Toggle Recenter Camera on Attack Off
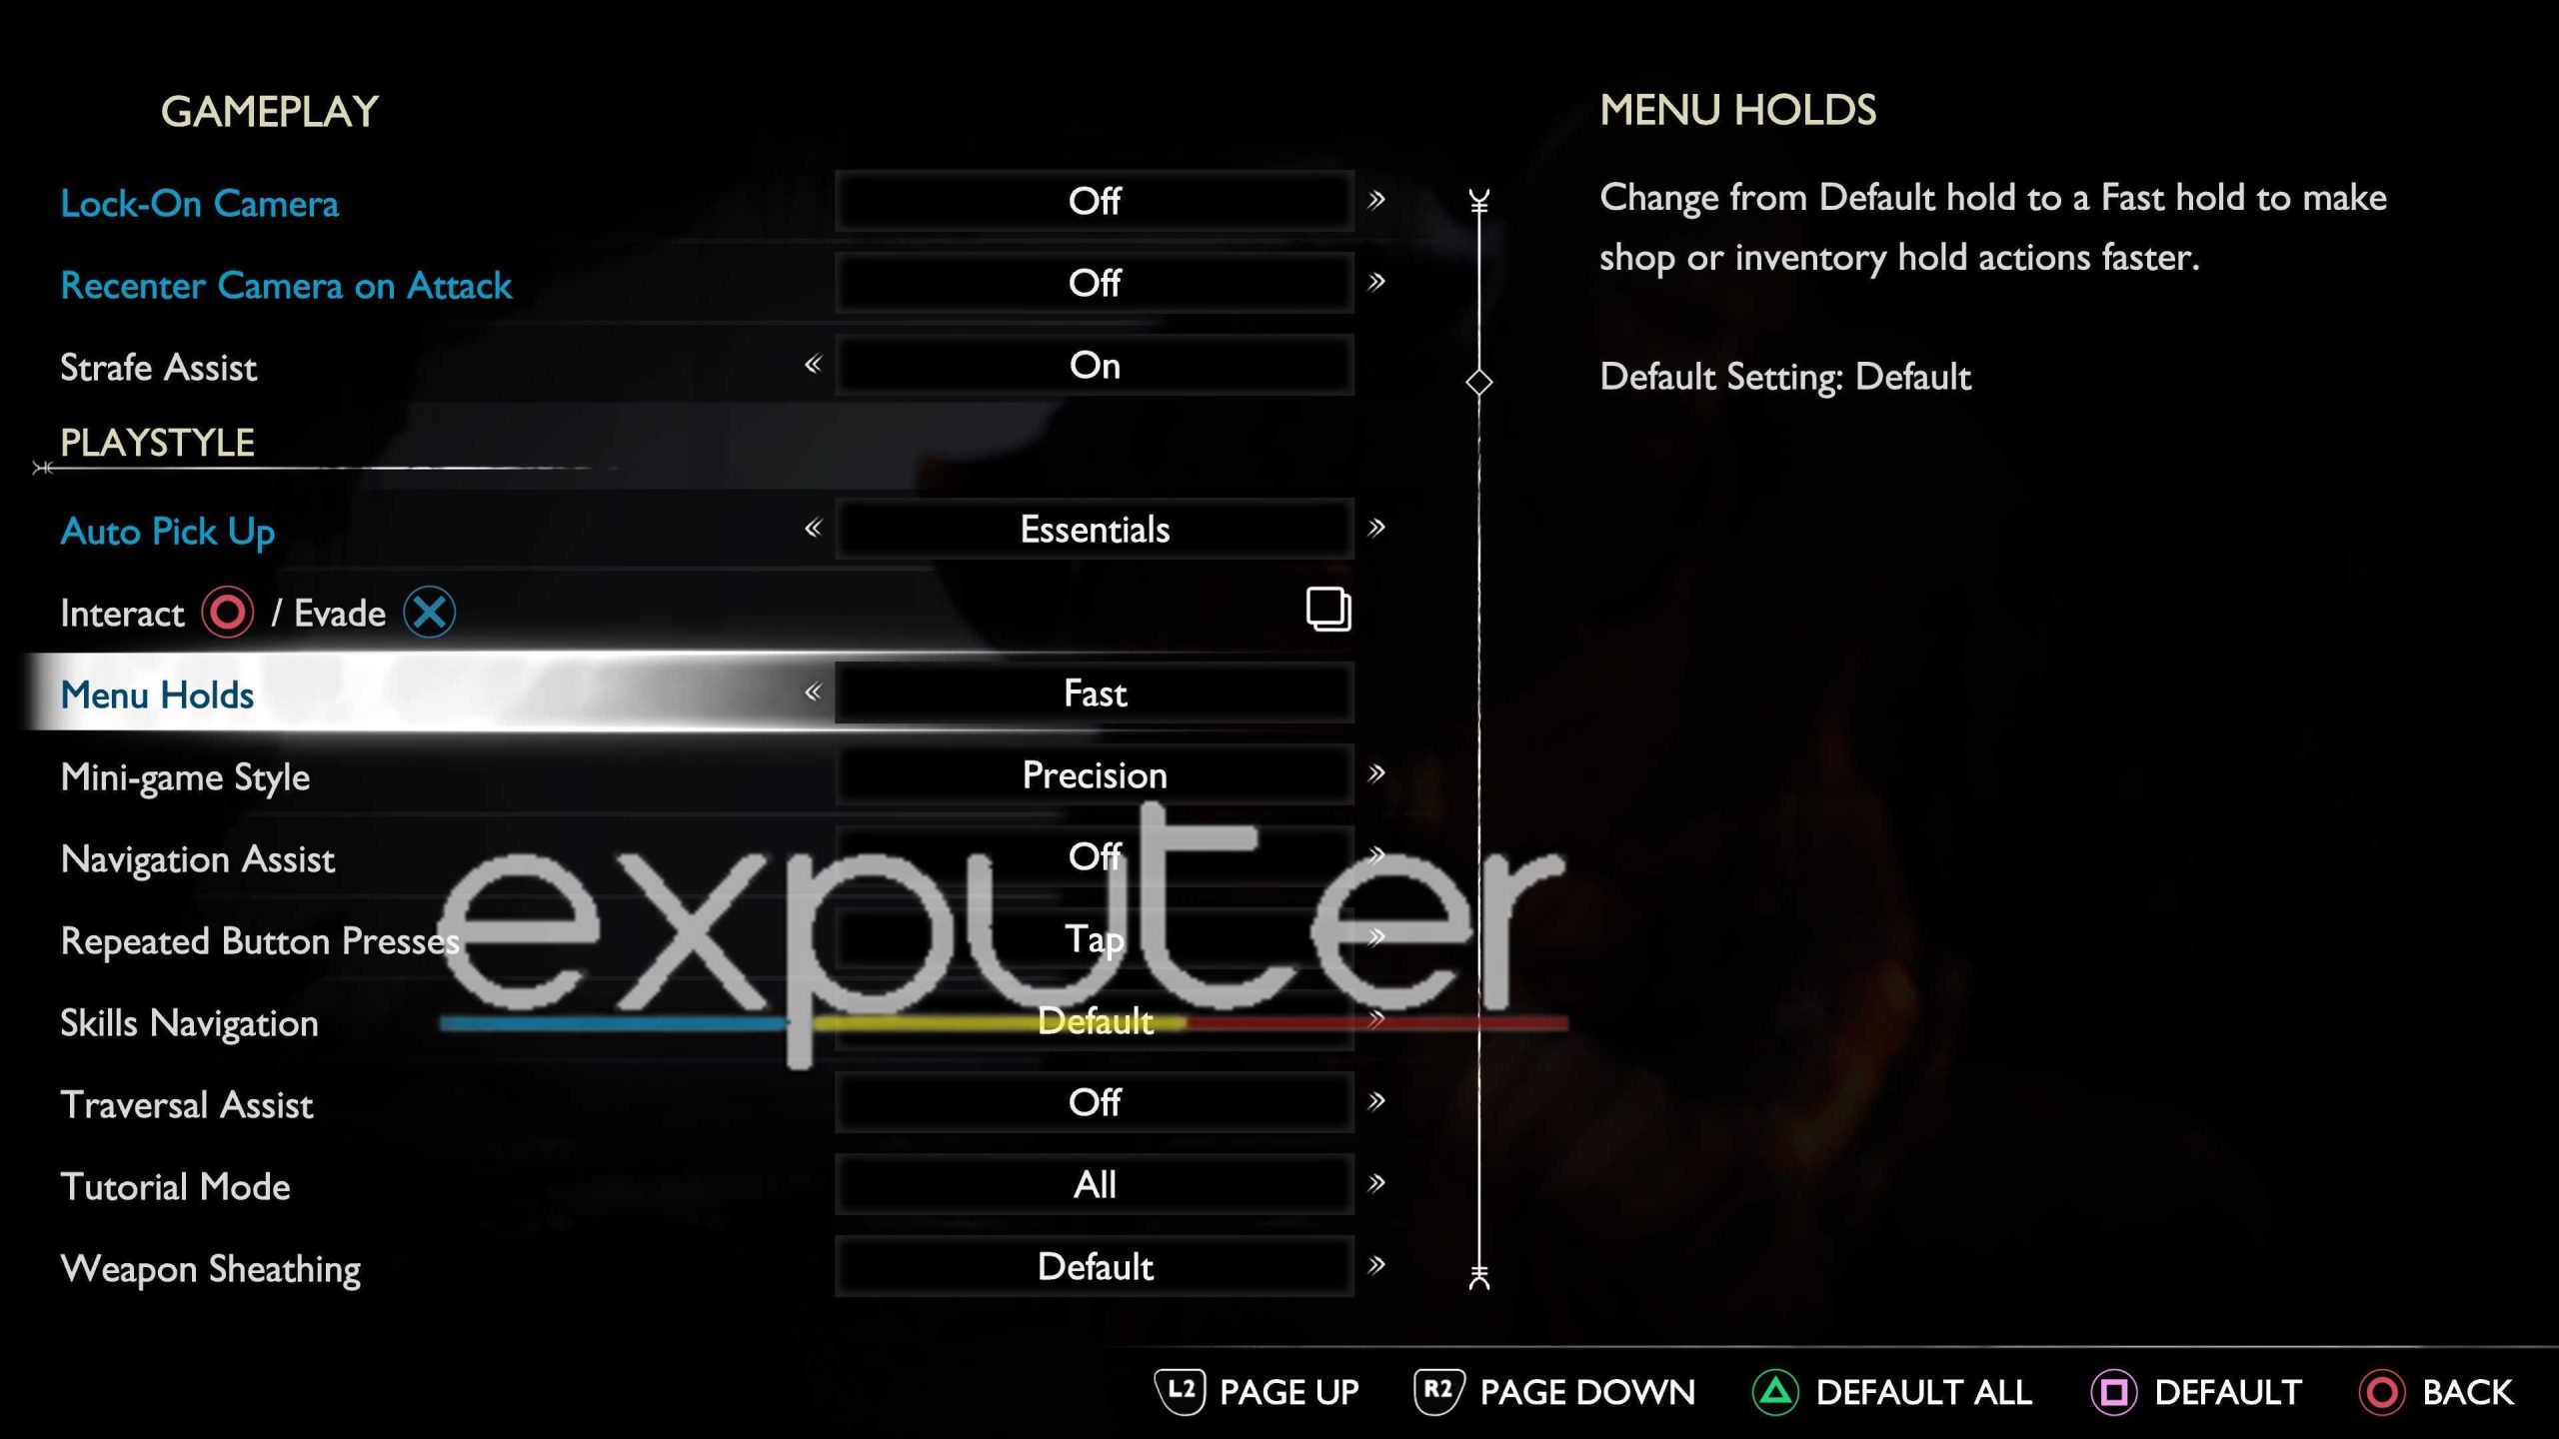Image resolution: width=2559 pixels, height=1439 pixels. point(1092,283)
